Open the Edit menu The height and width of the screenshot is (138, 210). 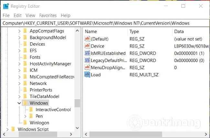pyautogui.click(x=17, y=16)
